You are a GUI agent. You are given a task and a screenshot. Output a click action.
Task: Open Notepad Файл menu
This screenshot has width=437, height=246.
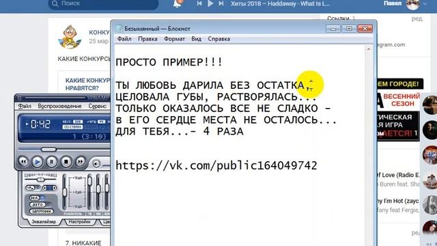[124, 39]
